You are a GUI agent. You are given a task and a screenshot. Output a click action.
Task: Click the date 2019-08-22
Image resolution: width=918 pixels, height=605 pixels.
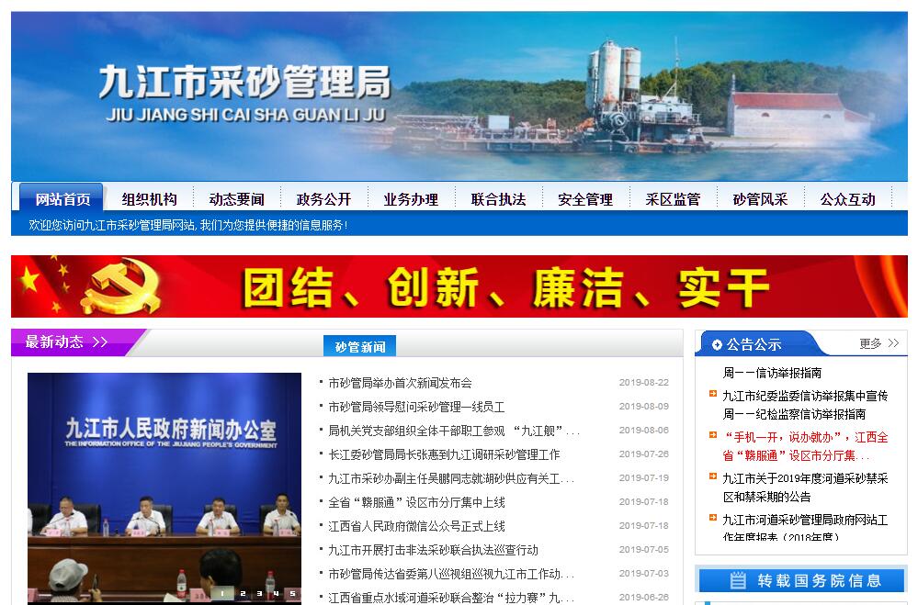643,383
